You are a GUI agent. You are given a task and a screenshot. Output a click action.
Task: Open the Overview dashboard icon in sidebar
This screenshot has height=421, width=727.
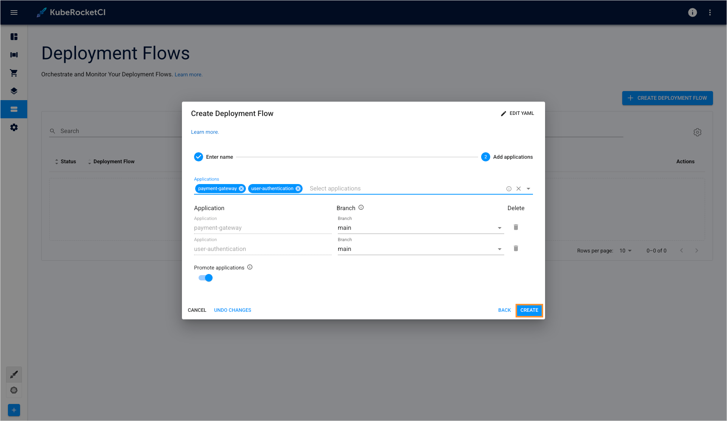[x=14, y=36]
